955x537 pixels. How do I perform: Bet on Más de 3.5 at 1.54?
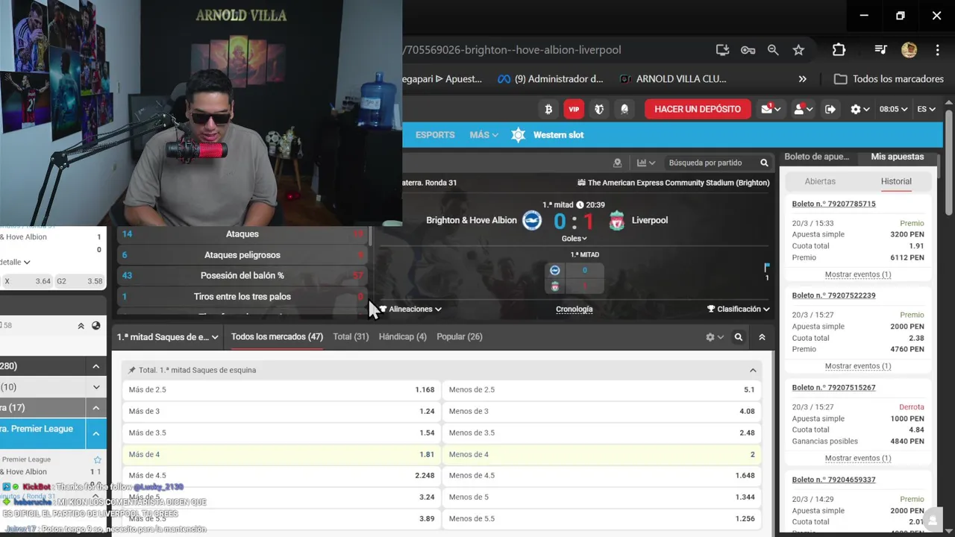tap(281, 433)
